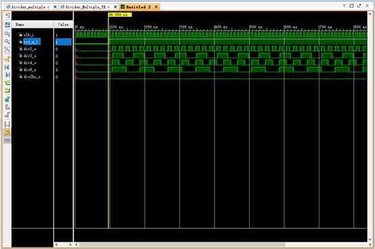
Task: Jump to next transition
Action: (x=7, y=91)
